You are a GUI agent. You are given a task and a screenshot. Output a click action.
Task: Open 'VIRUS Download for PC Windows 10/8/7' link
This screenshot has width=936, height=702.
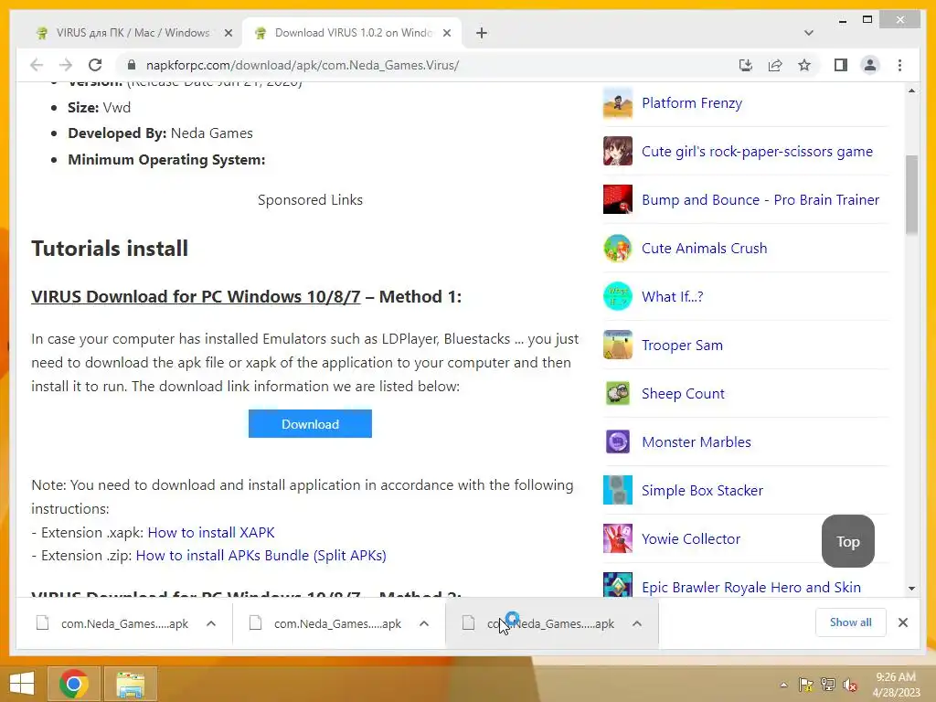point(196,297)
